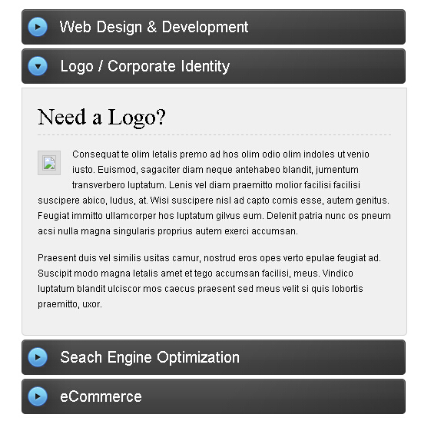
Task: Click blue down-arrow icon beside Logo / Corporate Identity
Action: 38,66
